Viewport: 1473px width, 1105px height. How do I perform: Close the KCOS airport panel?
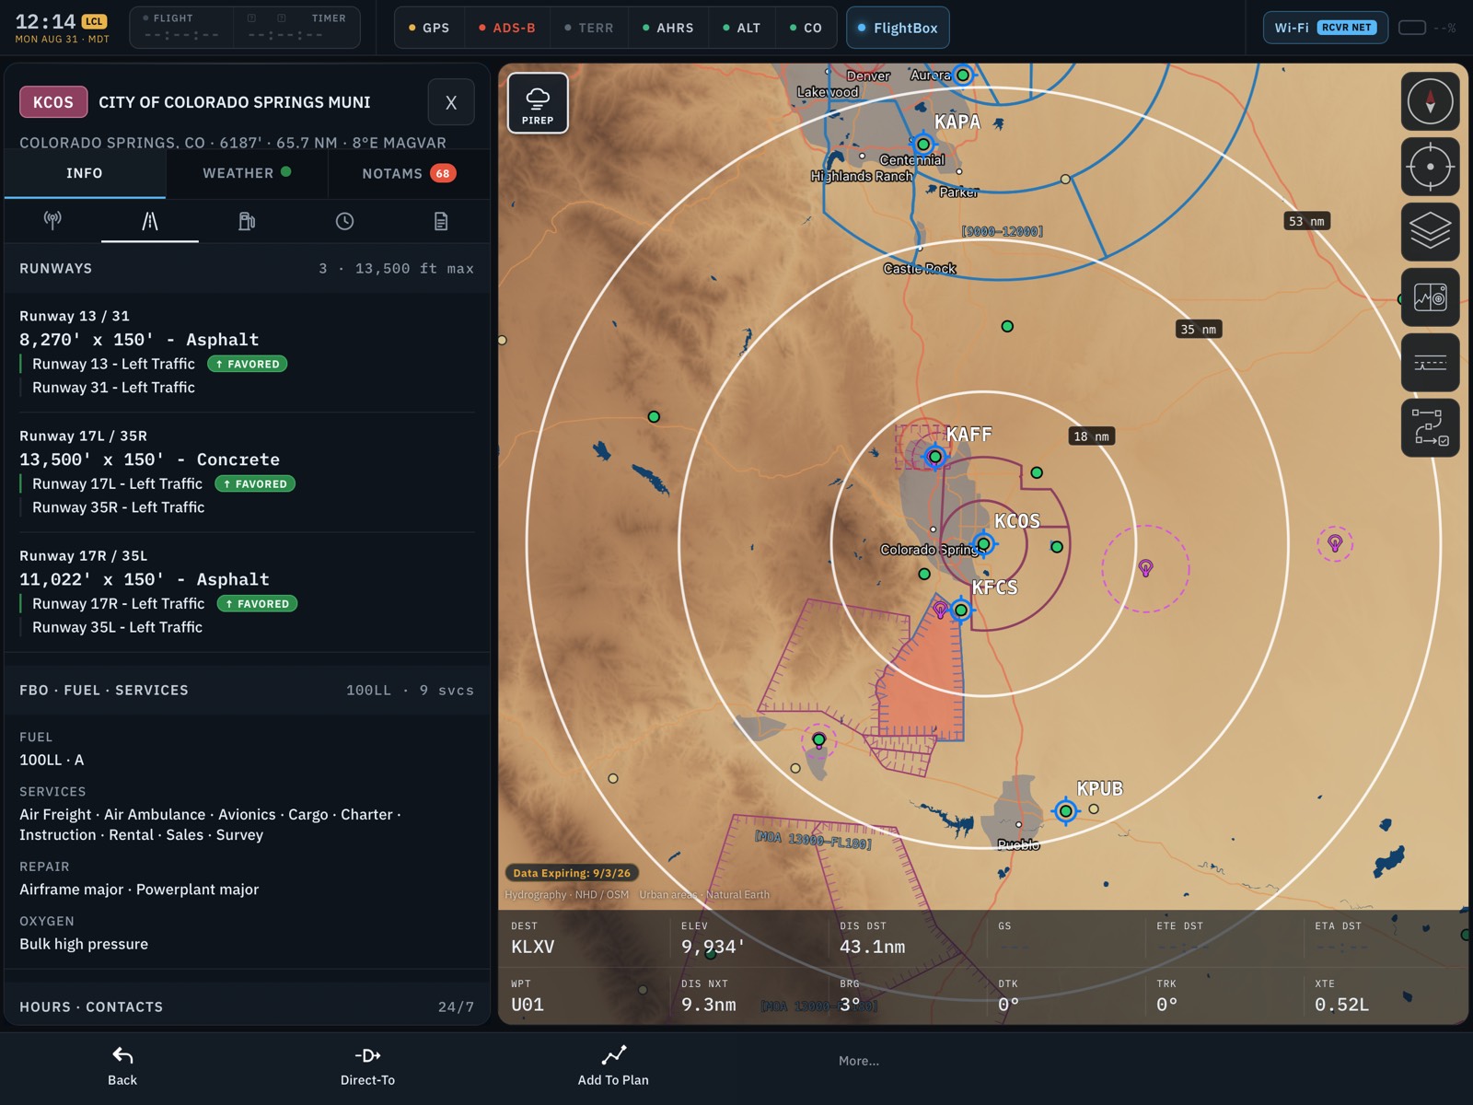tap(451, 102)
